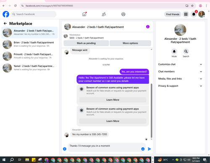Click 'Yes my number is 508-245-7095' message
The width and height of the screenshot is (210, 163).
point(89,135)
